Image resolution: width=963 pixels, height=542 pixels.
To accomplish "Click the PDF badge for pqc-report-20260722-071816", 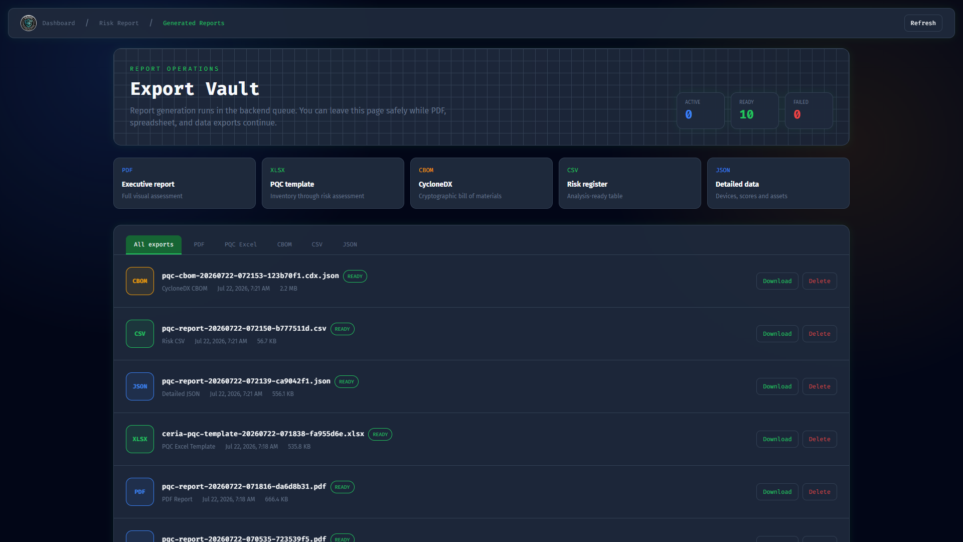I will pos(140,492).
